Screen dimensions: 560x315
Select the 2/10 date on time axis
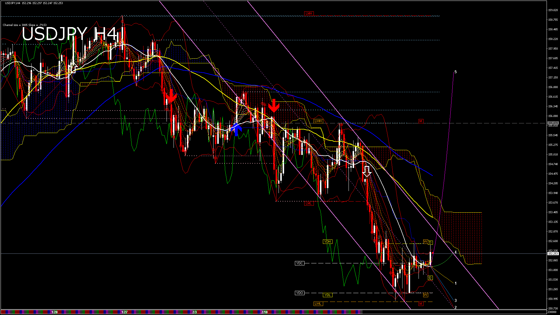(x=265, y=312)
